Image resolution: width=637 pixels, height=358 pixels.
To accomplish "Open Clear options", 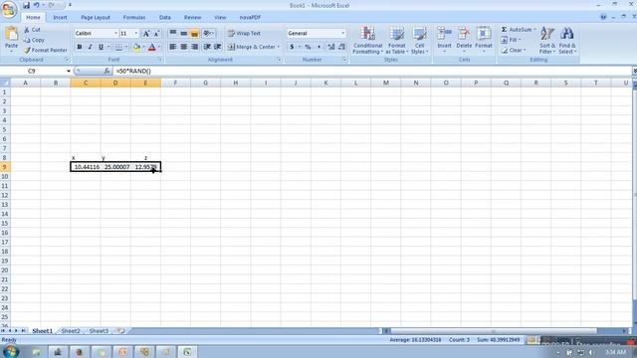I will coord(514,50).
